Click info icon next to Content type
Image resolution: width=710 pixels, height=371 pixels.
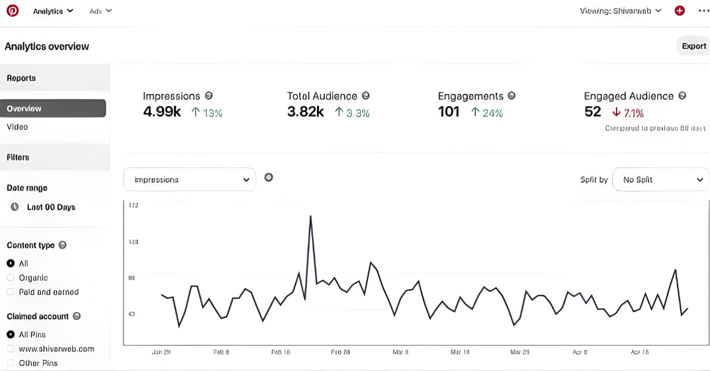62,245
